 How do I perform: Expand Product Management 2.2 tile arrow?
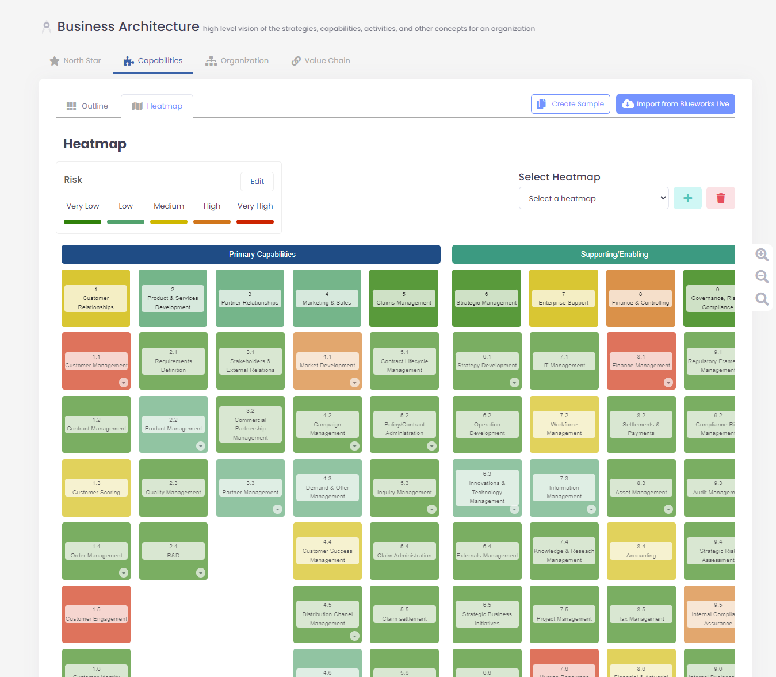201,446
